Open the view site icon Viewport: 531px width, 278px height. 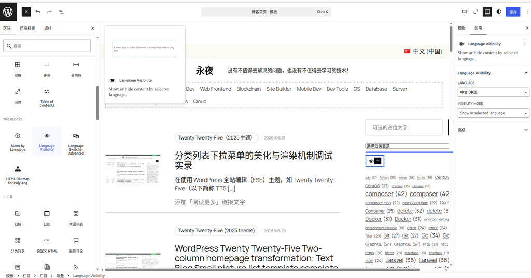tap(476, 12)
